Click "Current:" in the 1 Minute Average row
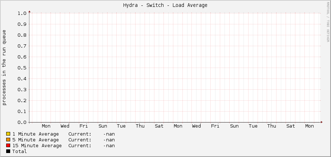 click(x=80, y=134)
